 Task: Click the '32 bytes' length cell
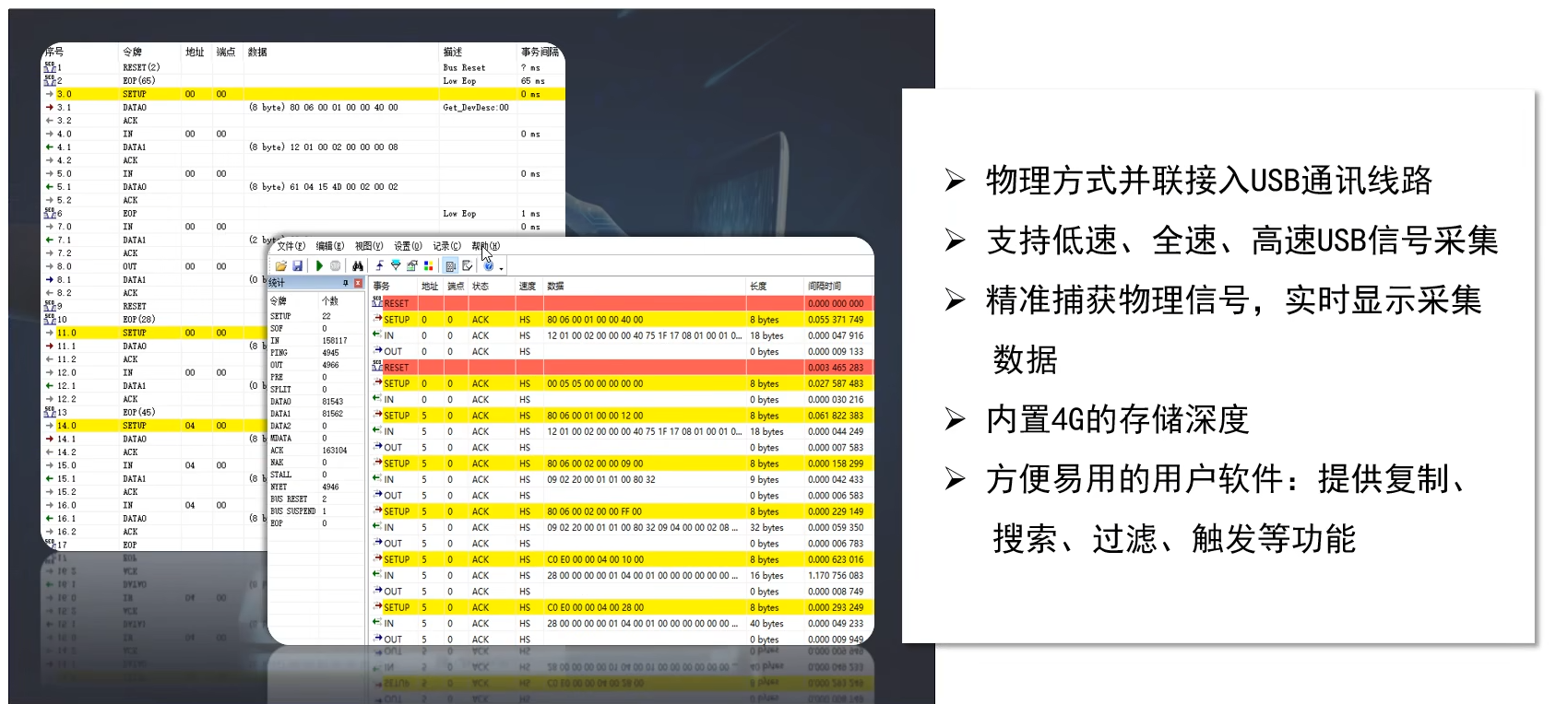766,528
